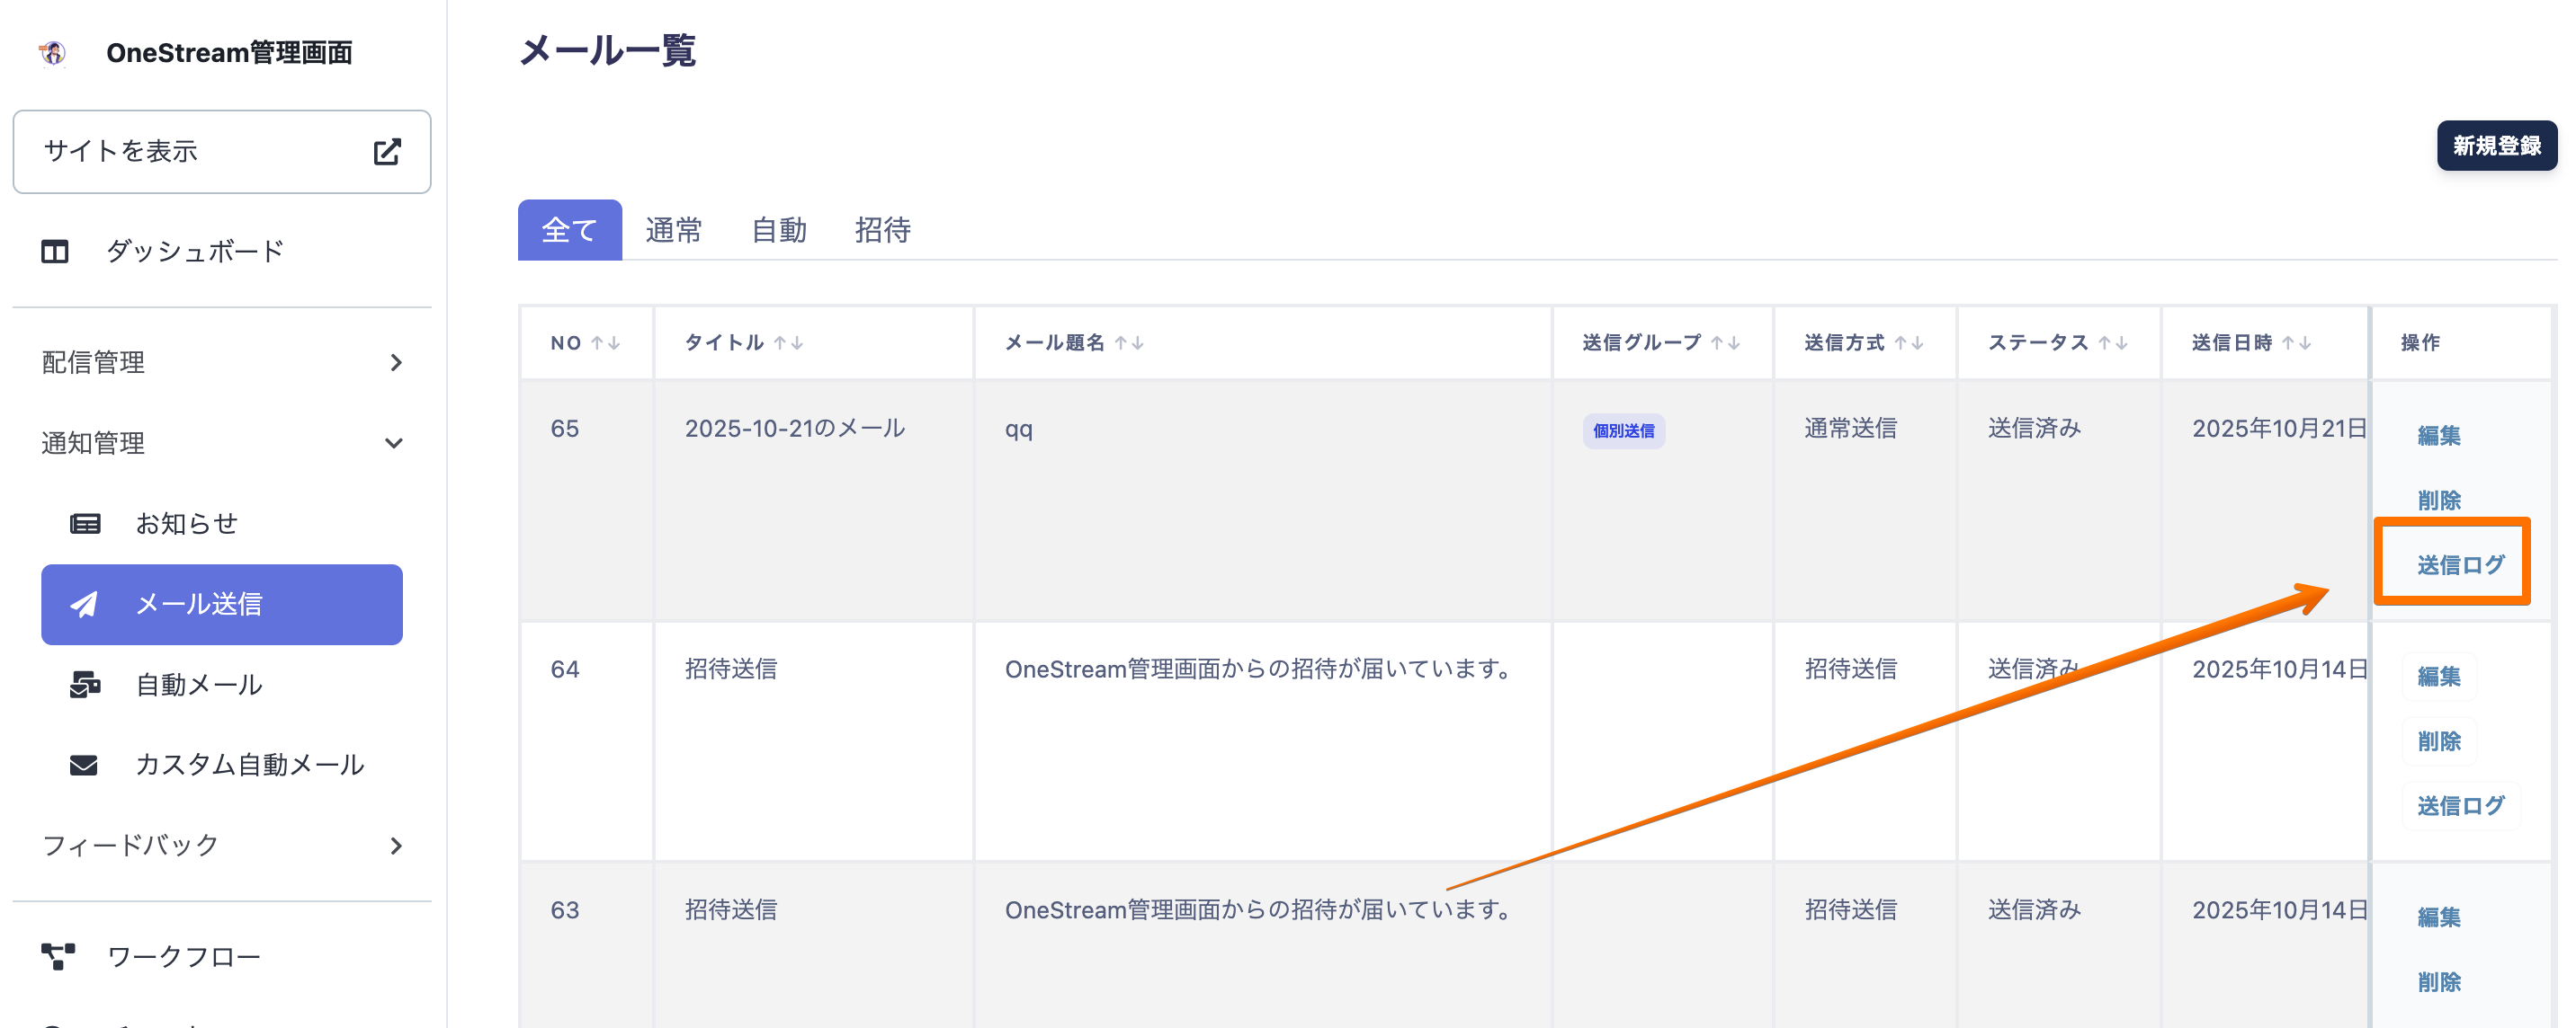Expand the フィードバック menu chevron
Viewport: 2576px width, 1028px height.
(x=396, y=846)
